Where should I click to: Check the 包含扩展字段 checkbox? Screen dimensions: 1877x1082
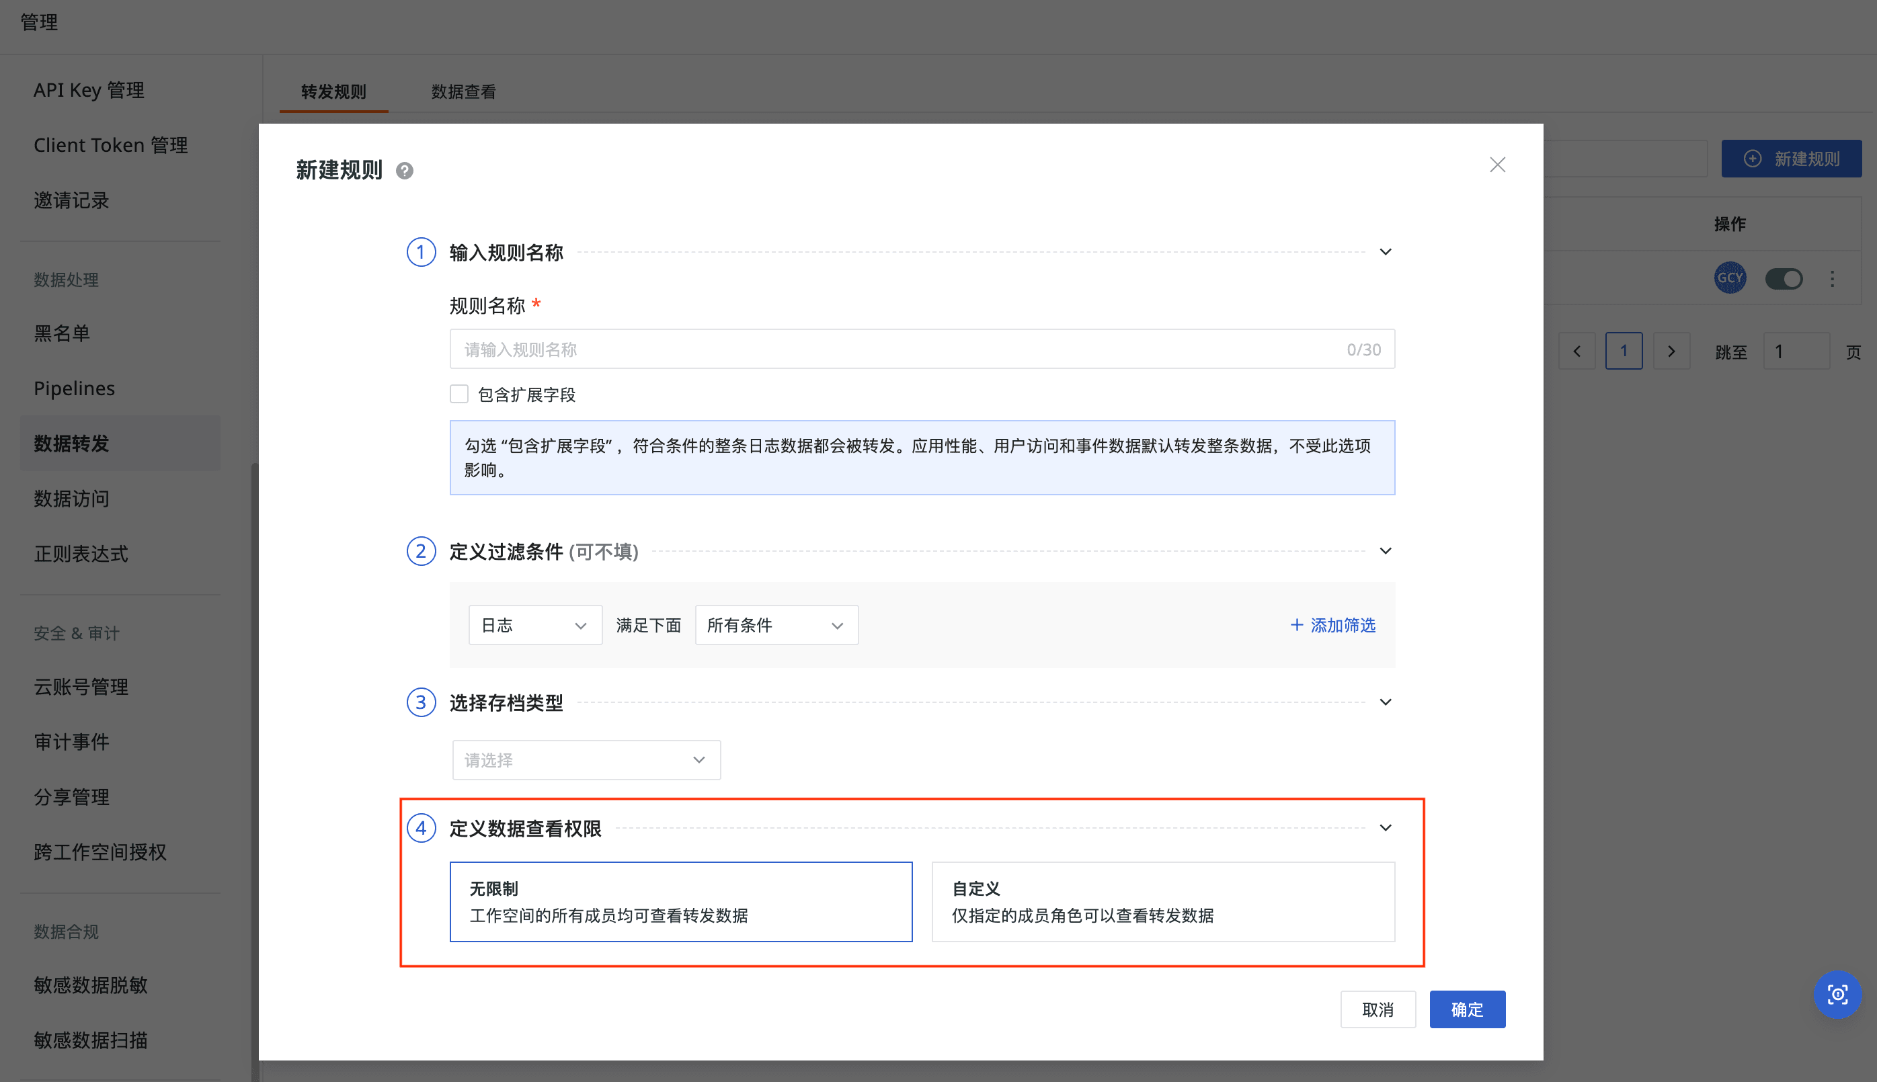tap(458, 394)
